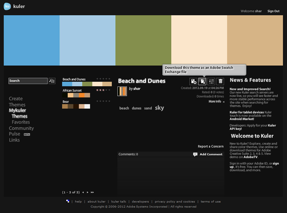Click the beach tag
This screenshot has height=213, width=287.
point(124,108)
